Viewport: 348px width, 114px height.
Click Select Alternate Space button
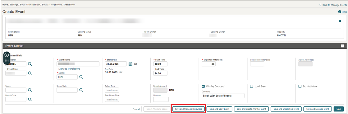[157, 109]
